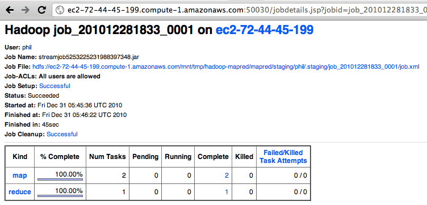View the 2 completed map tasks
This screenshot has height=205, width=427.
pos(227,175)
